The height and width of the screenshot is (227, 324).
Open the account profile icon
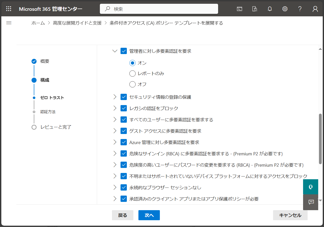click(315, 9)
